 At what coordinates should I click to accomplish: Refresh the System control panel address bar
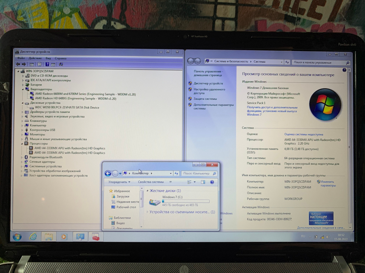coord(287,62)
